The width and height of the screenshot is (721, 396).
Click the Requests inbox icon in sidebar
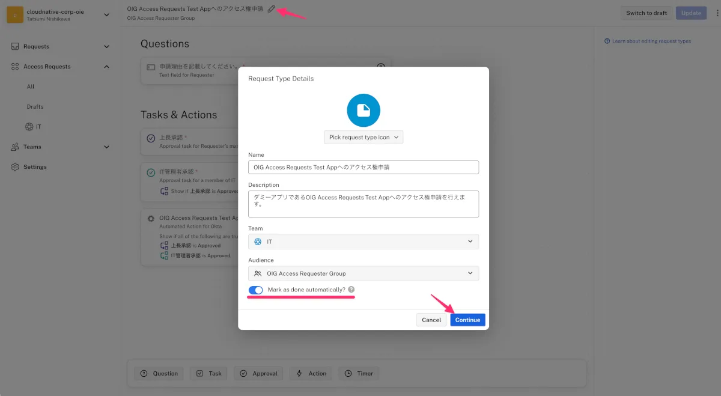pos(15,46)
